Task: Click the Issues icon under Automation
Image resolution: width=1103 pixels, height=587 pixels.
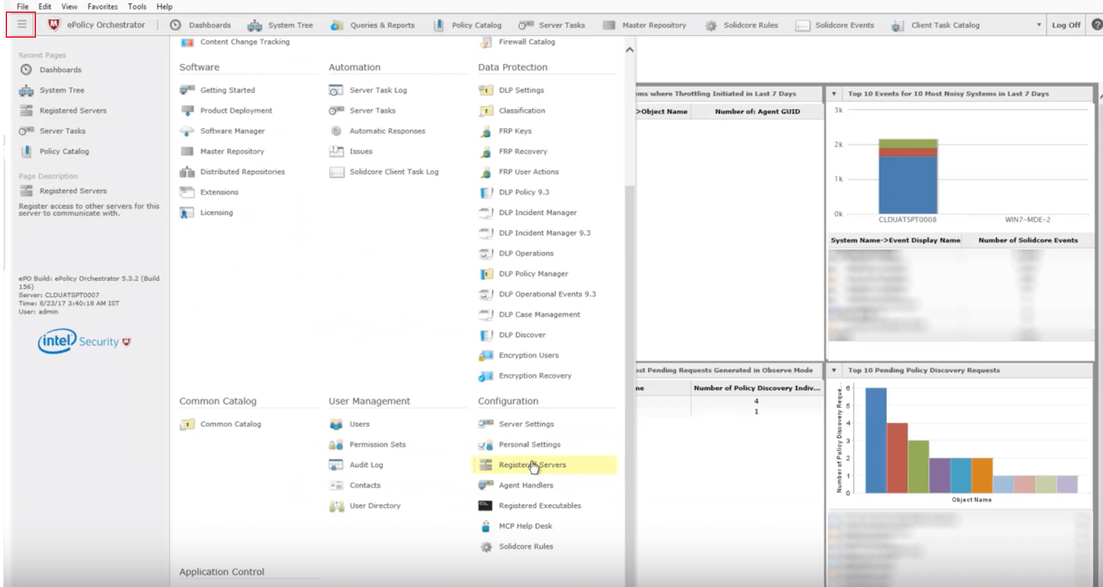Action: click(336, 151)
